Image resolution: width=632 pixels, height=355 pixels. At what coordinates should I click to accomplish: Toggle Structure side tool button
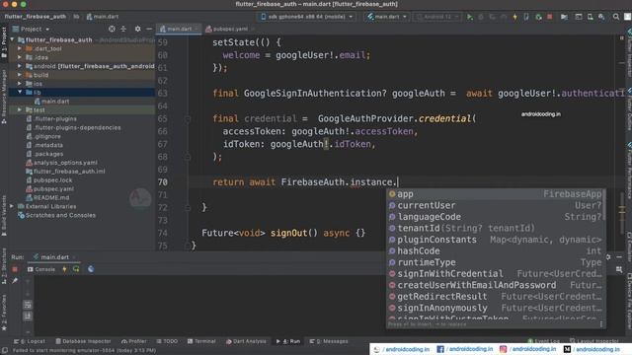(x=4, y=265)
